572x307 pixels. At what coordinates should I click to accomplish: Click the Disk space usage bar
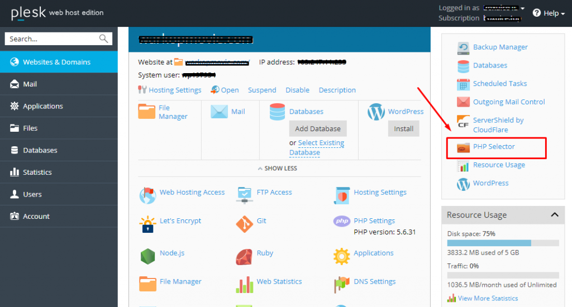coord(503,243)
